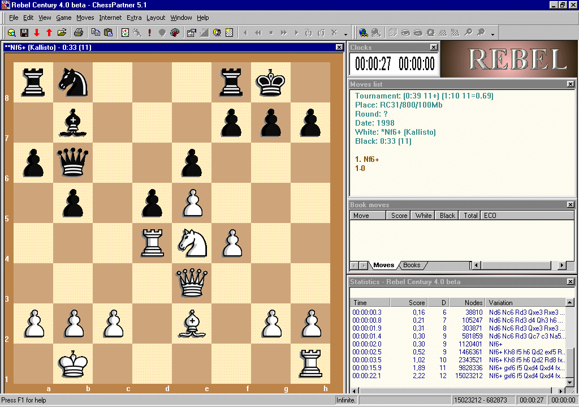This screenshot has width=579, height=407.
Task: Click the Variation column header
Action: click(x=526, y=302)
